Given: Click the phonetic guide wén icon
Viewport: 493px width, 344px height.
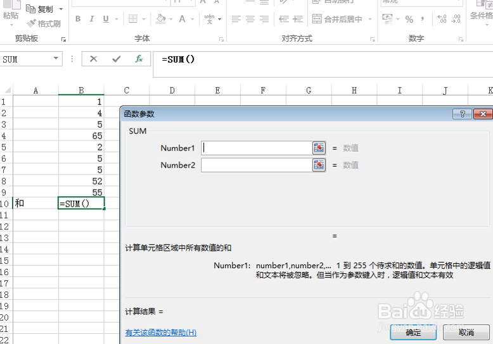Looking at the screenshot, I should tap(209, 19).
